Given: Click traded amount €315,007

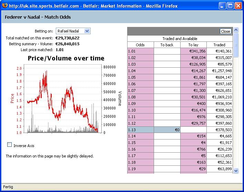Looking at the screenshot, I should click(x=220, y=58).
